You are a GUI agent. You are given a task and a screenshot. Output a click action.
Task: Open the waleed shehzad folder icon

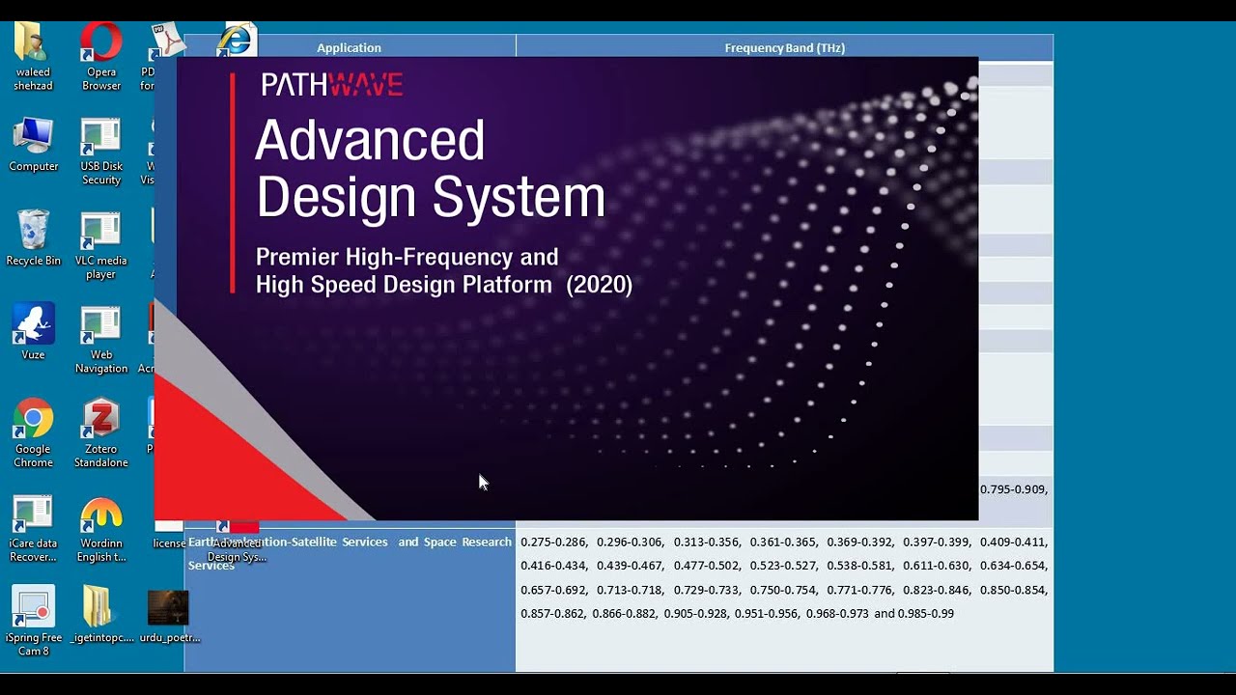(33, 56)
